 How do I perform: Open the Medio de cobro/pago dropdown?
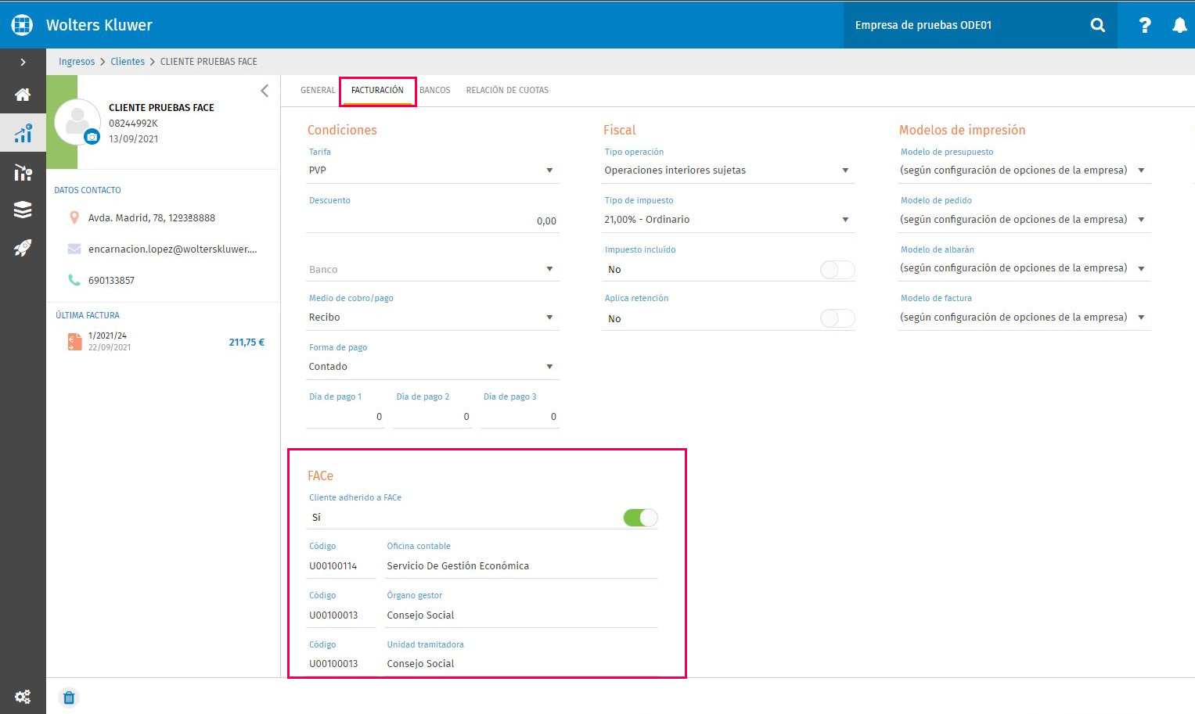click(x=432, y=318)
